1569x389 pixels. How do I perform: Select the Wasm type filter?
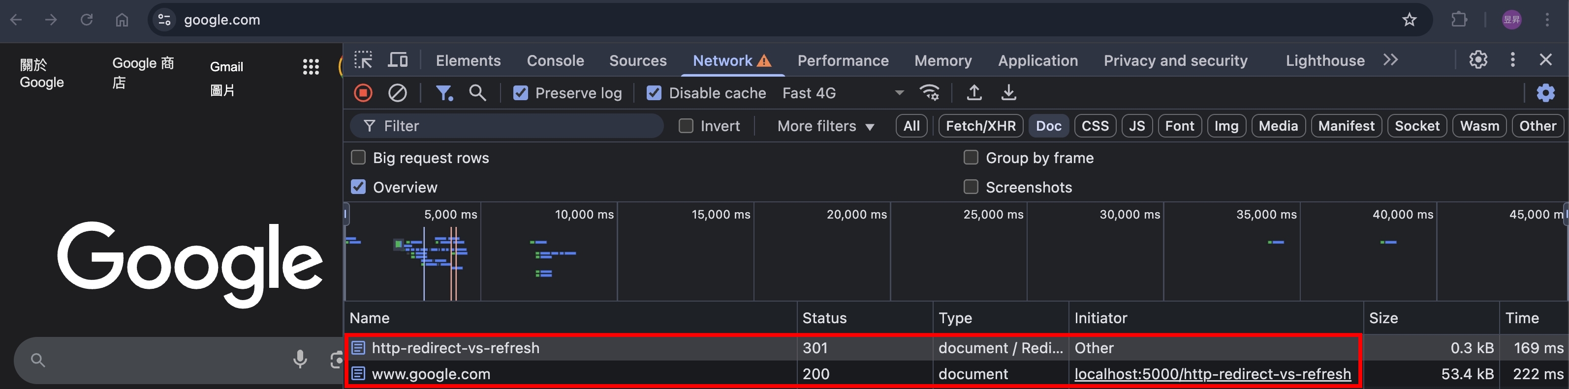(x=1479, y=126)
